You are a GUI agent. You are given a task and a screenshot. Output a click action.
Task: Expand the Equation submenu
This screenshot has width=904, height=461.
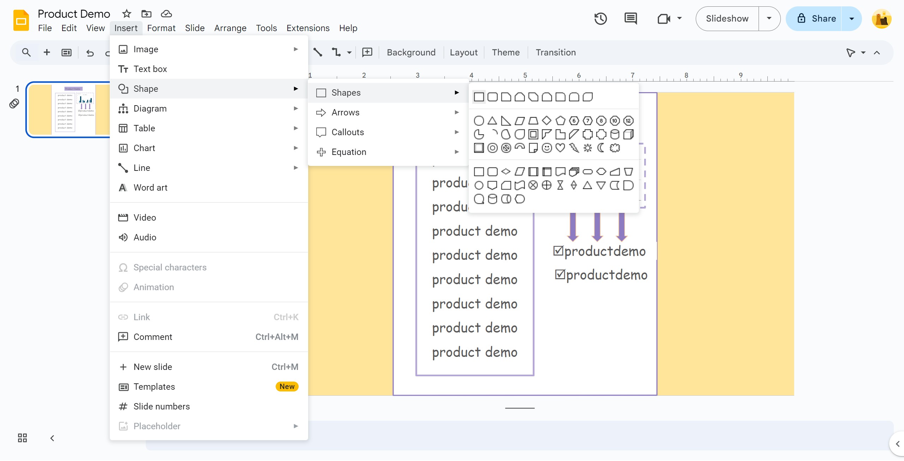click(388, 152)
